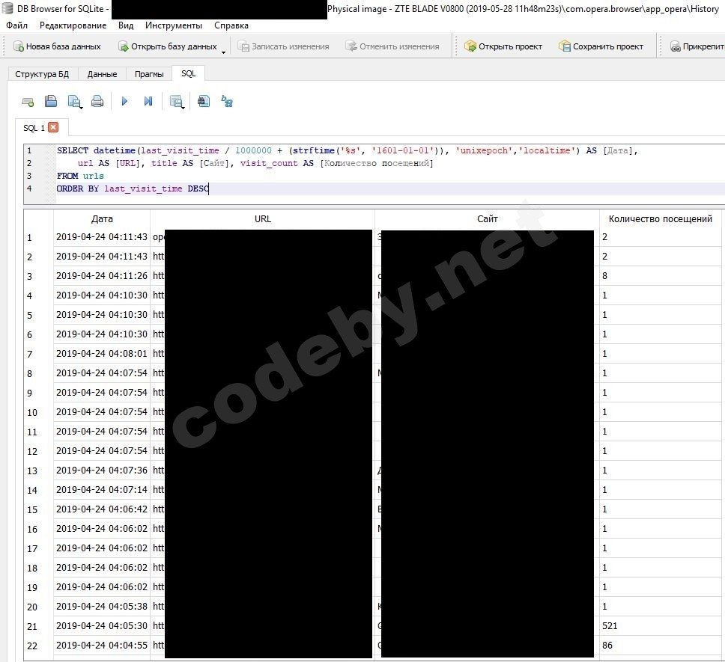Click Записать изменения toolbar button
This screenshot has width=725, height=662.
(x=283, y=46)
